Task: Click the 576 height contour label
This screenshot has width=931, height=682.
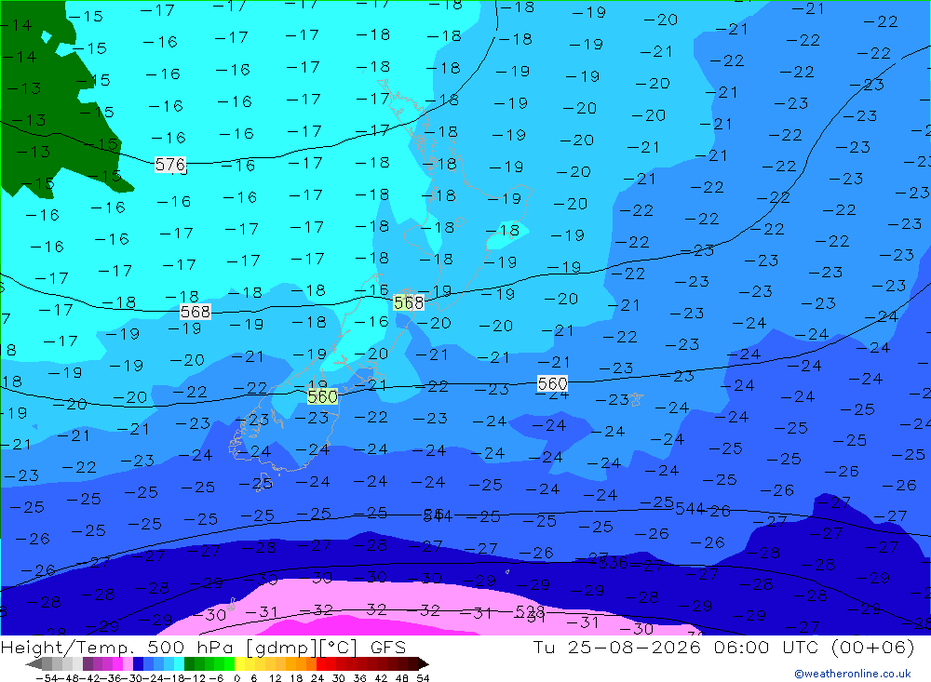Action: click(170, 164)
